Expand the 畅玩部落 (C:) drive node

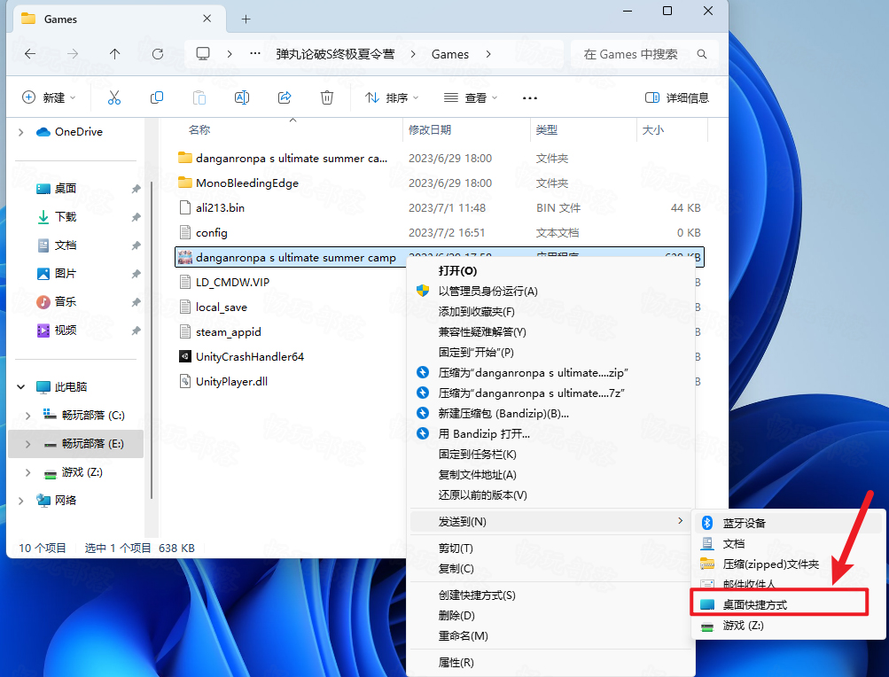[x=27, y=416]
